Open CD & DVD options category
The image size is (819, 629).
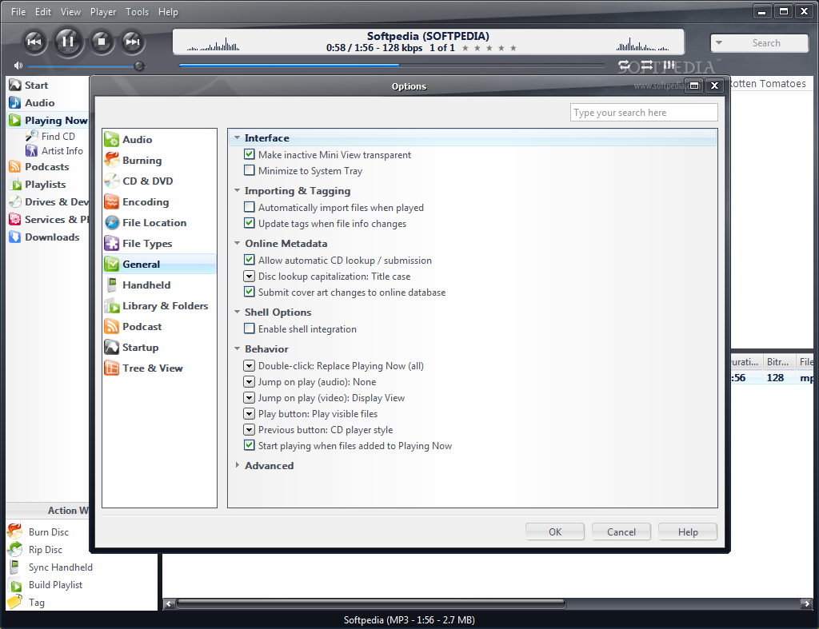pyautogui.click(x=159, y=181)
